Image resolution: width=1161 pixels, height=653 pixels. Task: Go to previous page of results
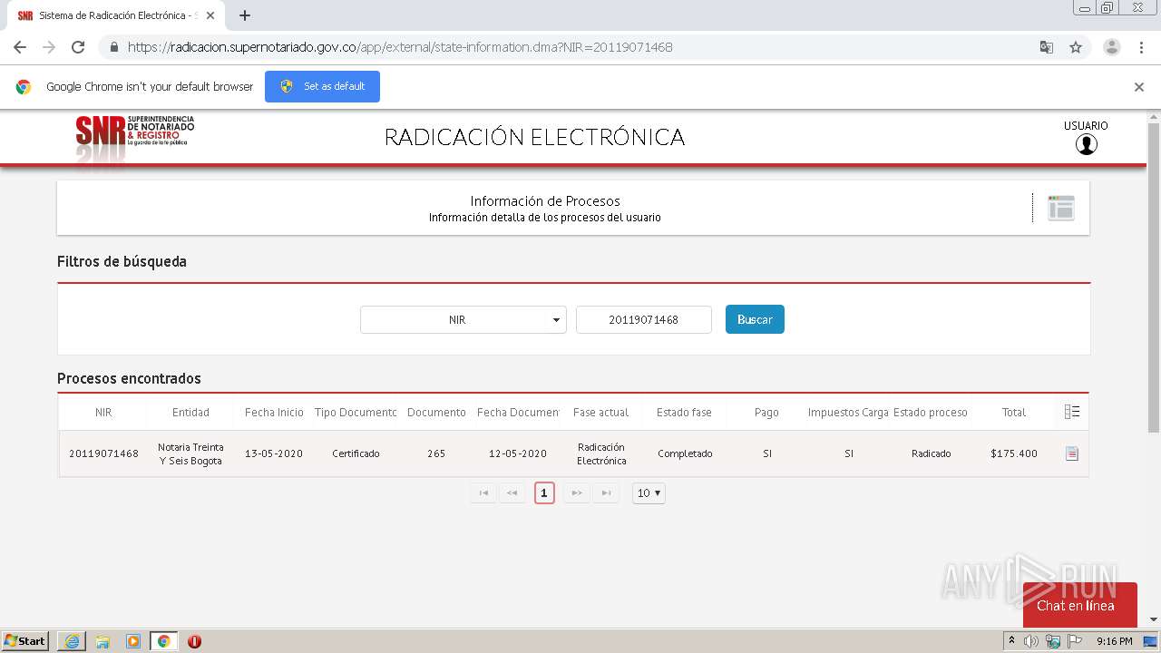[x=512, y=492]
